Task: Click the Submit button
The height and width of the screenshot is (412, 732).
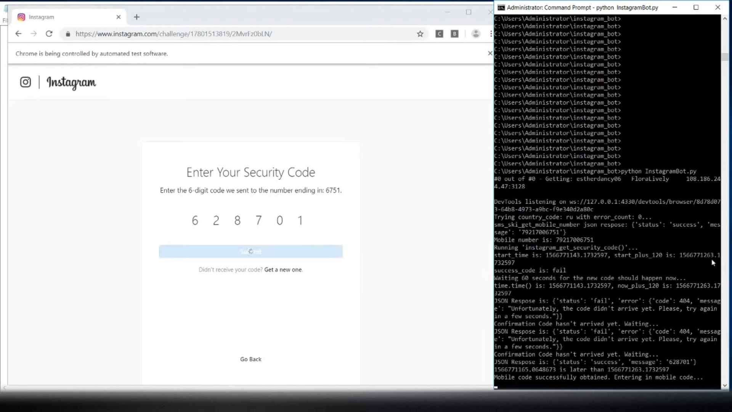Action: (x=250, y=251)
